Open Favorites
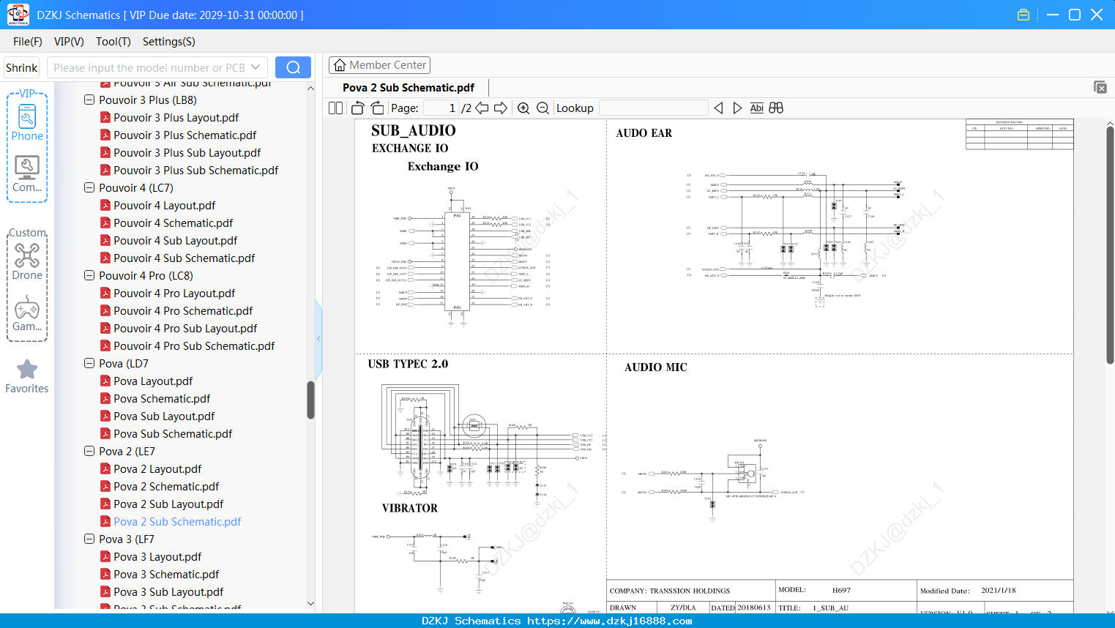The image size is (1115, 628). (x=27, y=376)
